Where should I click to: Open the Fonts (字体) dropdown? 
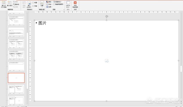click(x=49, y=4)
